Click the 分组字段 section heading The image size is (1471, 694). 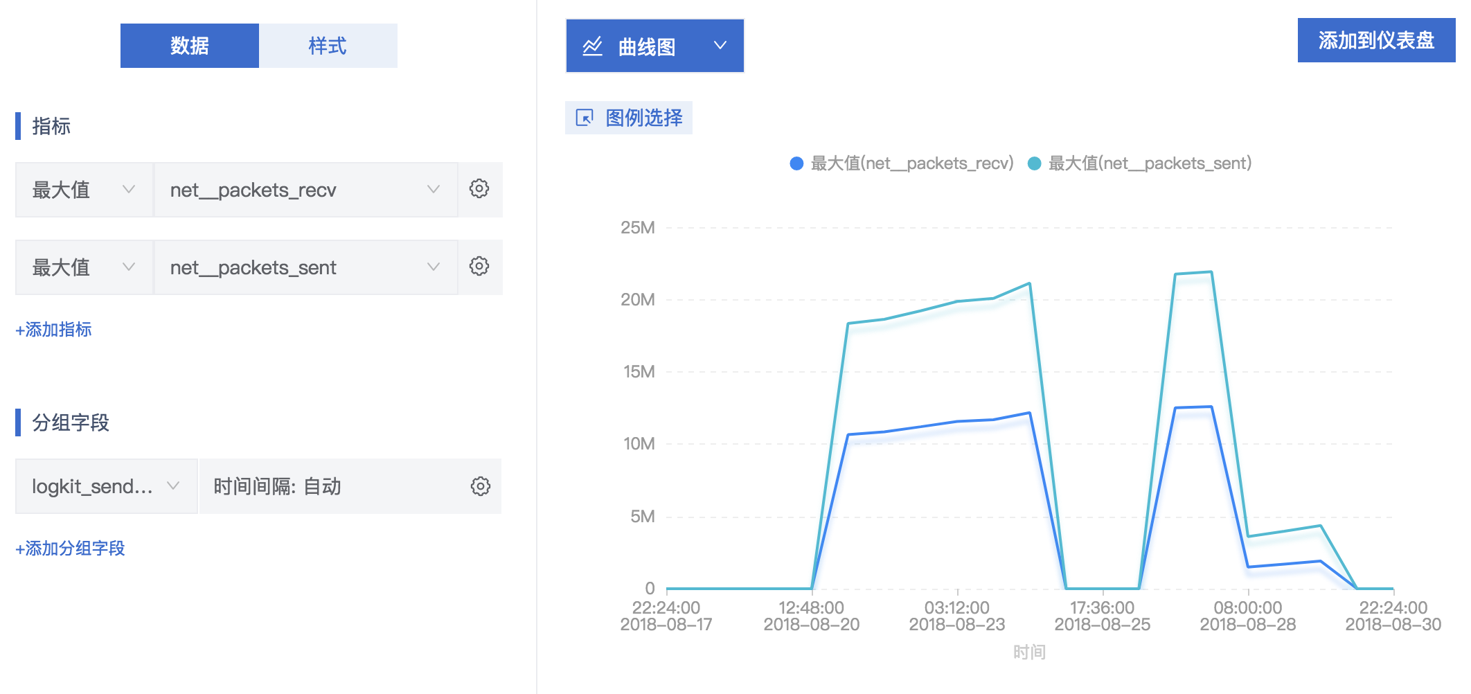pos(71,422)
